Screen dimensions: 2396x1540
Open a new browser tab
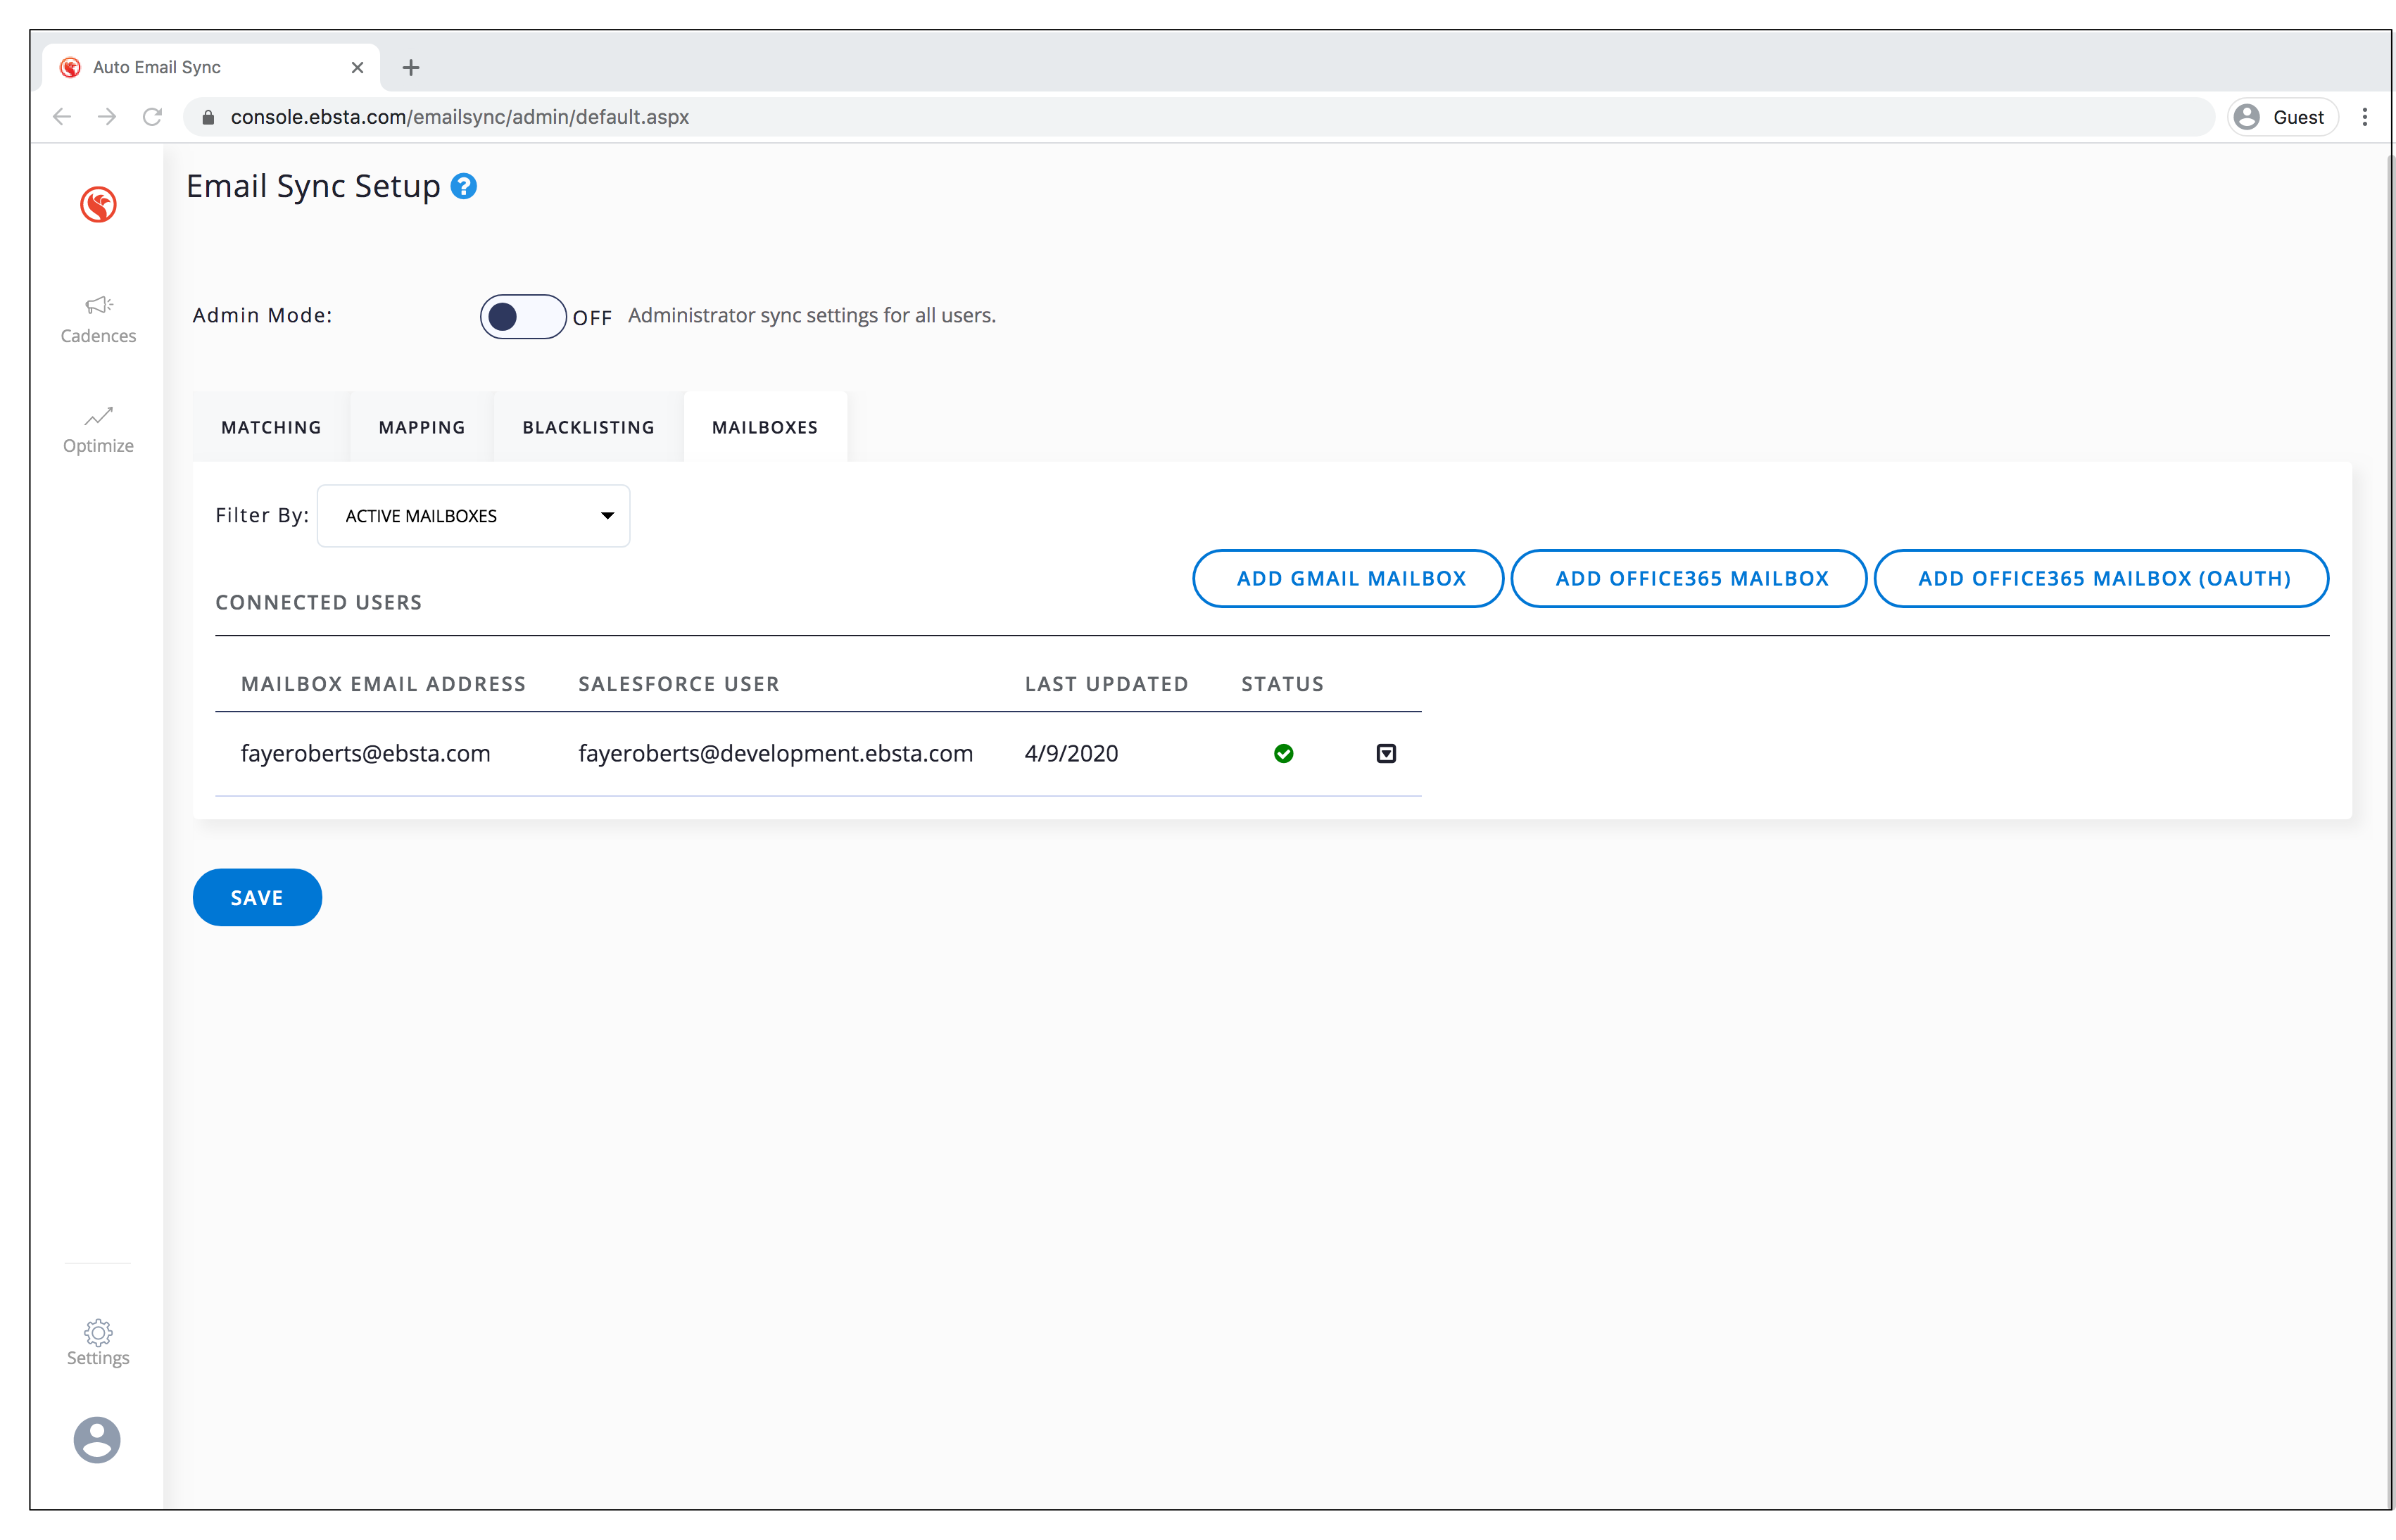410,67
